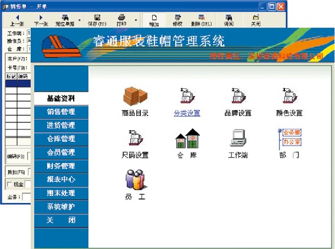Click the 增加 new document toolbar button
The height and width of the screenshot is (249, 335).
154,20
